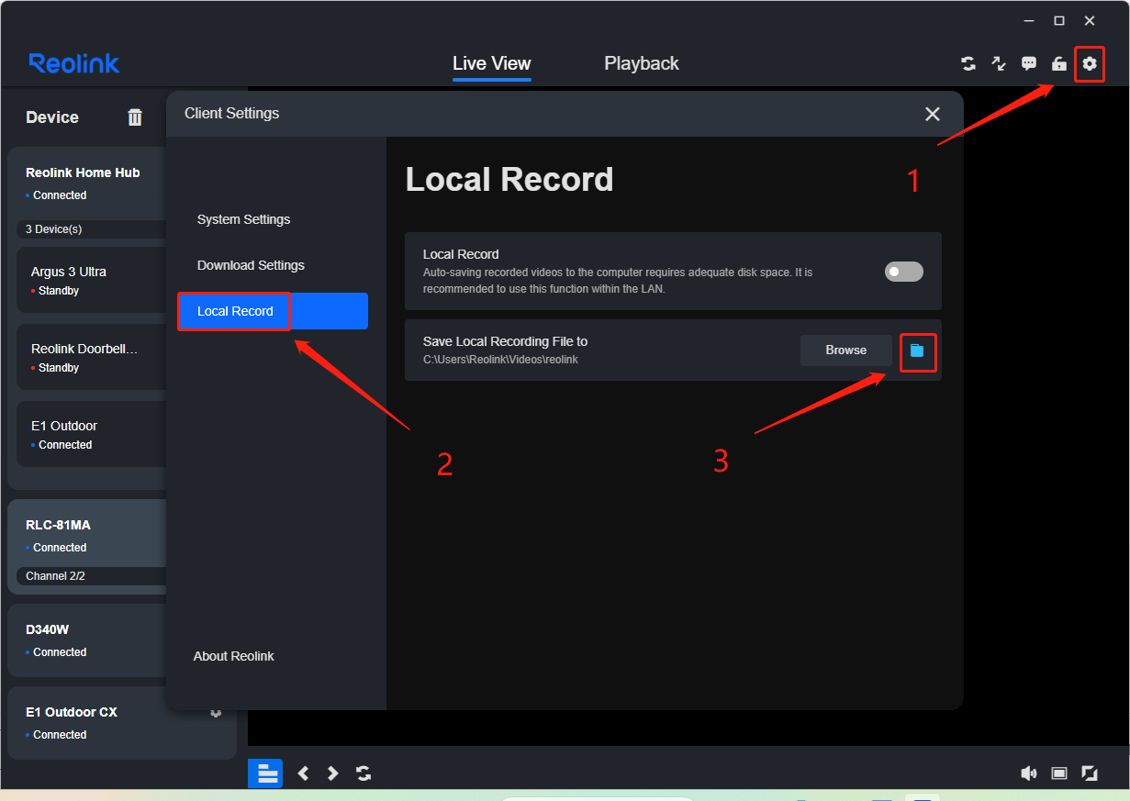This screenshot has width=1130, height=801.
Task: Select the Reolink Home Hub device
Action: click(83, 172)
